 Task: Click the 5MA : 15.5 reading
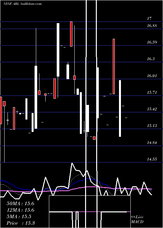click(19, 217)
